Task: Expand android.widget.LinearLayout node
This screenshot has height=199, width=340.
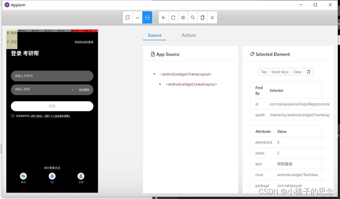Action: (160, 84)
